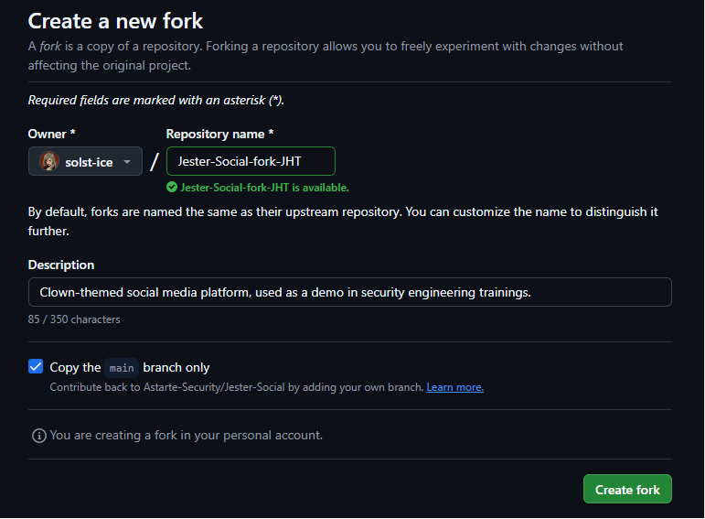
Task: Click the green availability checkmark icon
Action: click(x=172, y=188)
